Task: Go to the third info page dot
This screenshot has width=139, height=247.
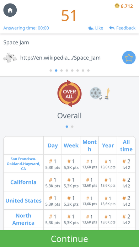Action: (x=62, y=71)
